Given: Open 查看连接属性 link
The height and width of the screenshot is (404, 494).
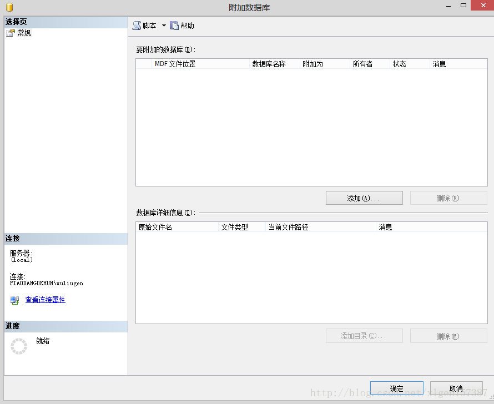Looking at the screenshot, I should [x=45, y=300].
